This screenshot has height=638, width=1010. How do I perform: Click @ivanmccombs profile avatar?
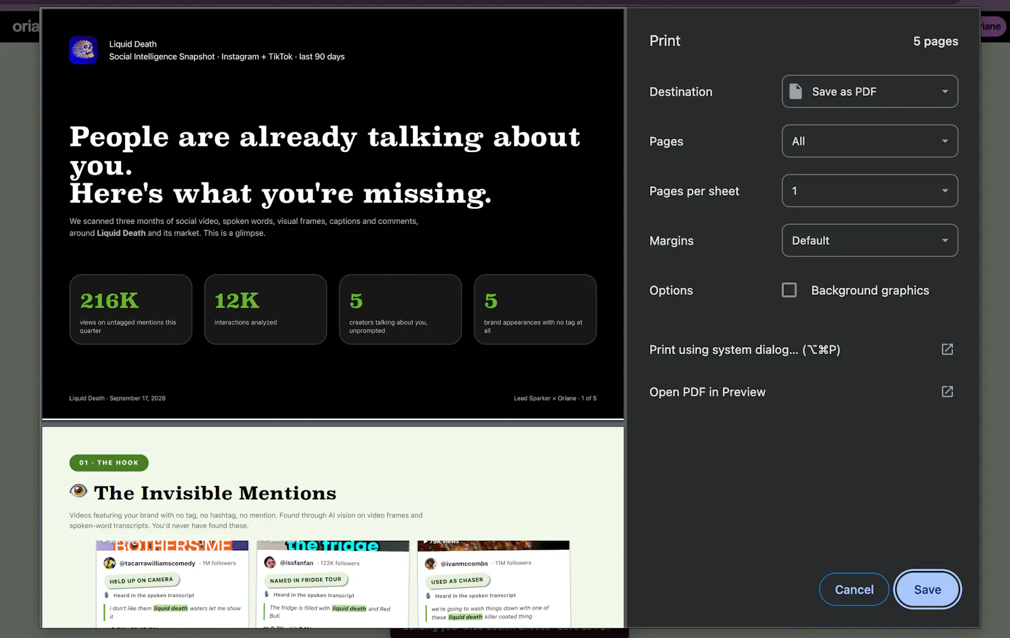click(x=431, y=564)
